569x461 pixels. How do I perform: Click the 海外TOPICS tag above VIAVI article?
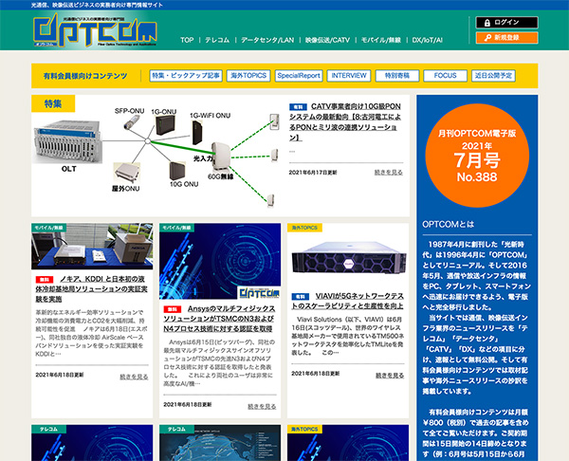click(x=306, y=229)
